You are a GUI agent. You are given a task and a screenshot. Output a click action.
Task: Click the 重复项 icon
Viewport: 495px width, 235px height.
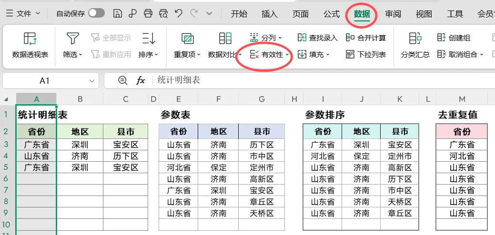tap(188, 39)
